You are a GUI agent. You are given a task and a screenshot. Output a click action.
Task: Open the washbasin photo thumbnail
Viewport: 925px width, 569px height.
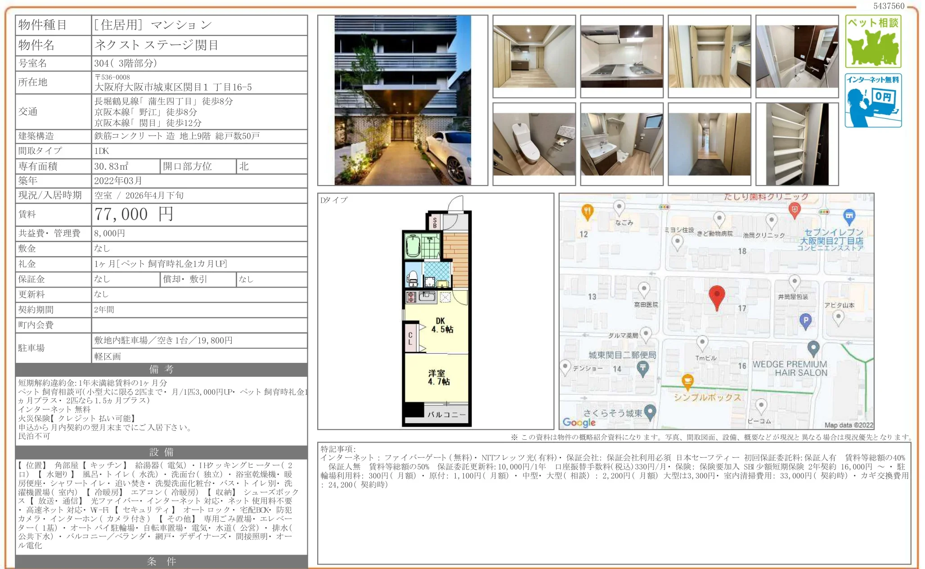621,144
